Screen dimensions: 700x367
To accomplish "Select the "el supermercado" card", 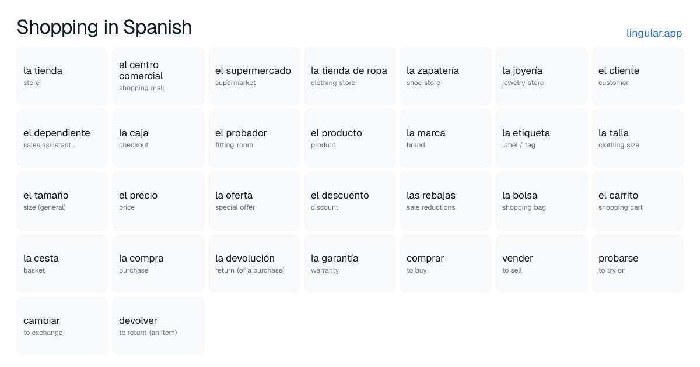I will point(254,76).
